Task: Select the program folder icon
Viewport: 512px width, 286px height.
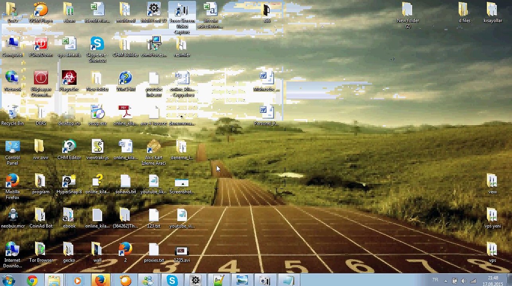Action: click(41, 184)
